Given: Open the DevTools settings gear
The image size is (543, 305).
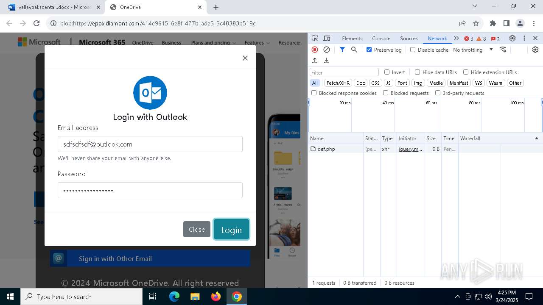Looking at the screenshot, I should click(512, 38).
